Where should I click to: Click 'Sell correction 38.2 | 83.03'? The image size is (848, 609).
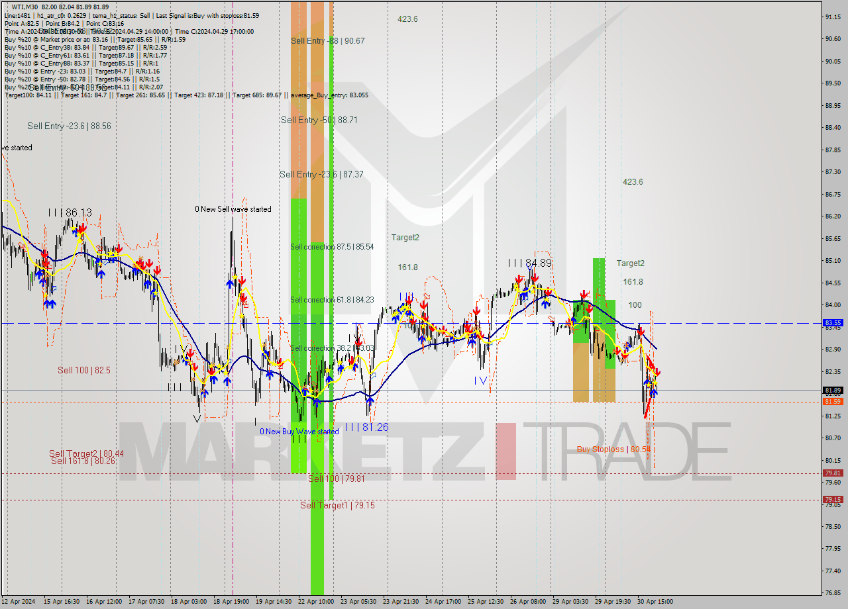[x=332, y=348]
